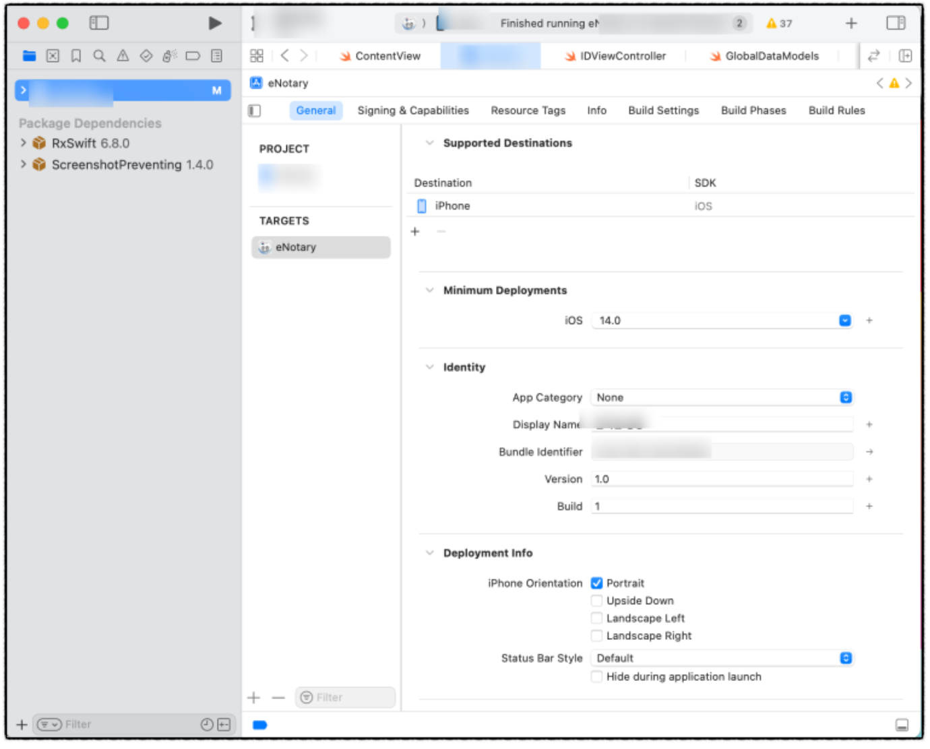Open the Build Settings tab
This screenshot has height=749, width=930.
point(664,110)
